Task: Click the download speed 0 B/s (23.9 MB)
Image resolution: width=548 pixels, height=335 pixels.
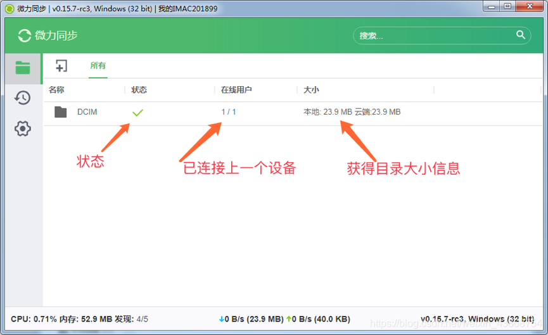Action: (x=252, y=319)
